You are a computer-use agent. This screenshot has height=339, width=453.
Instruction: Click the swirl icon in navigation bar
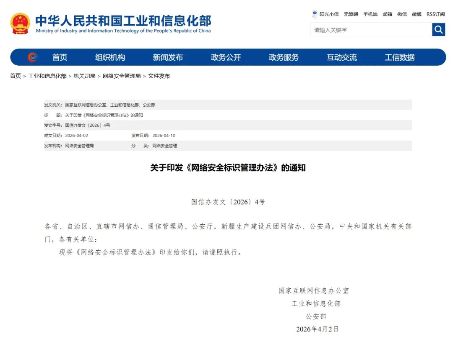(32, 57)
